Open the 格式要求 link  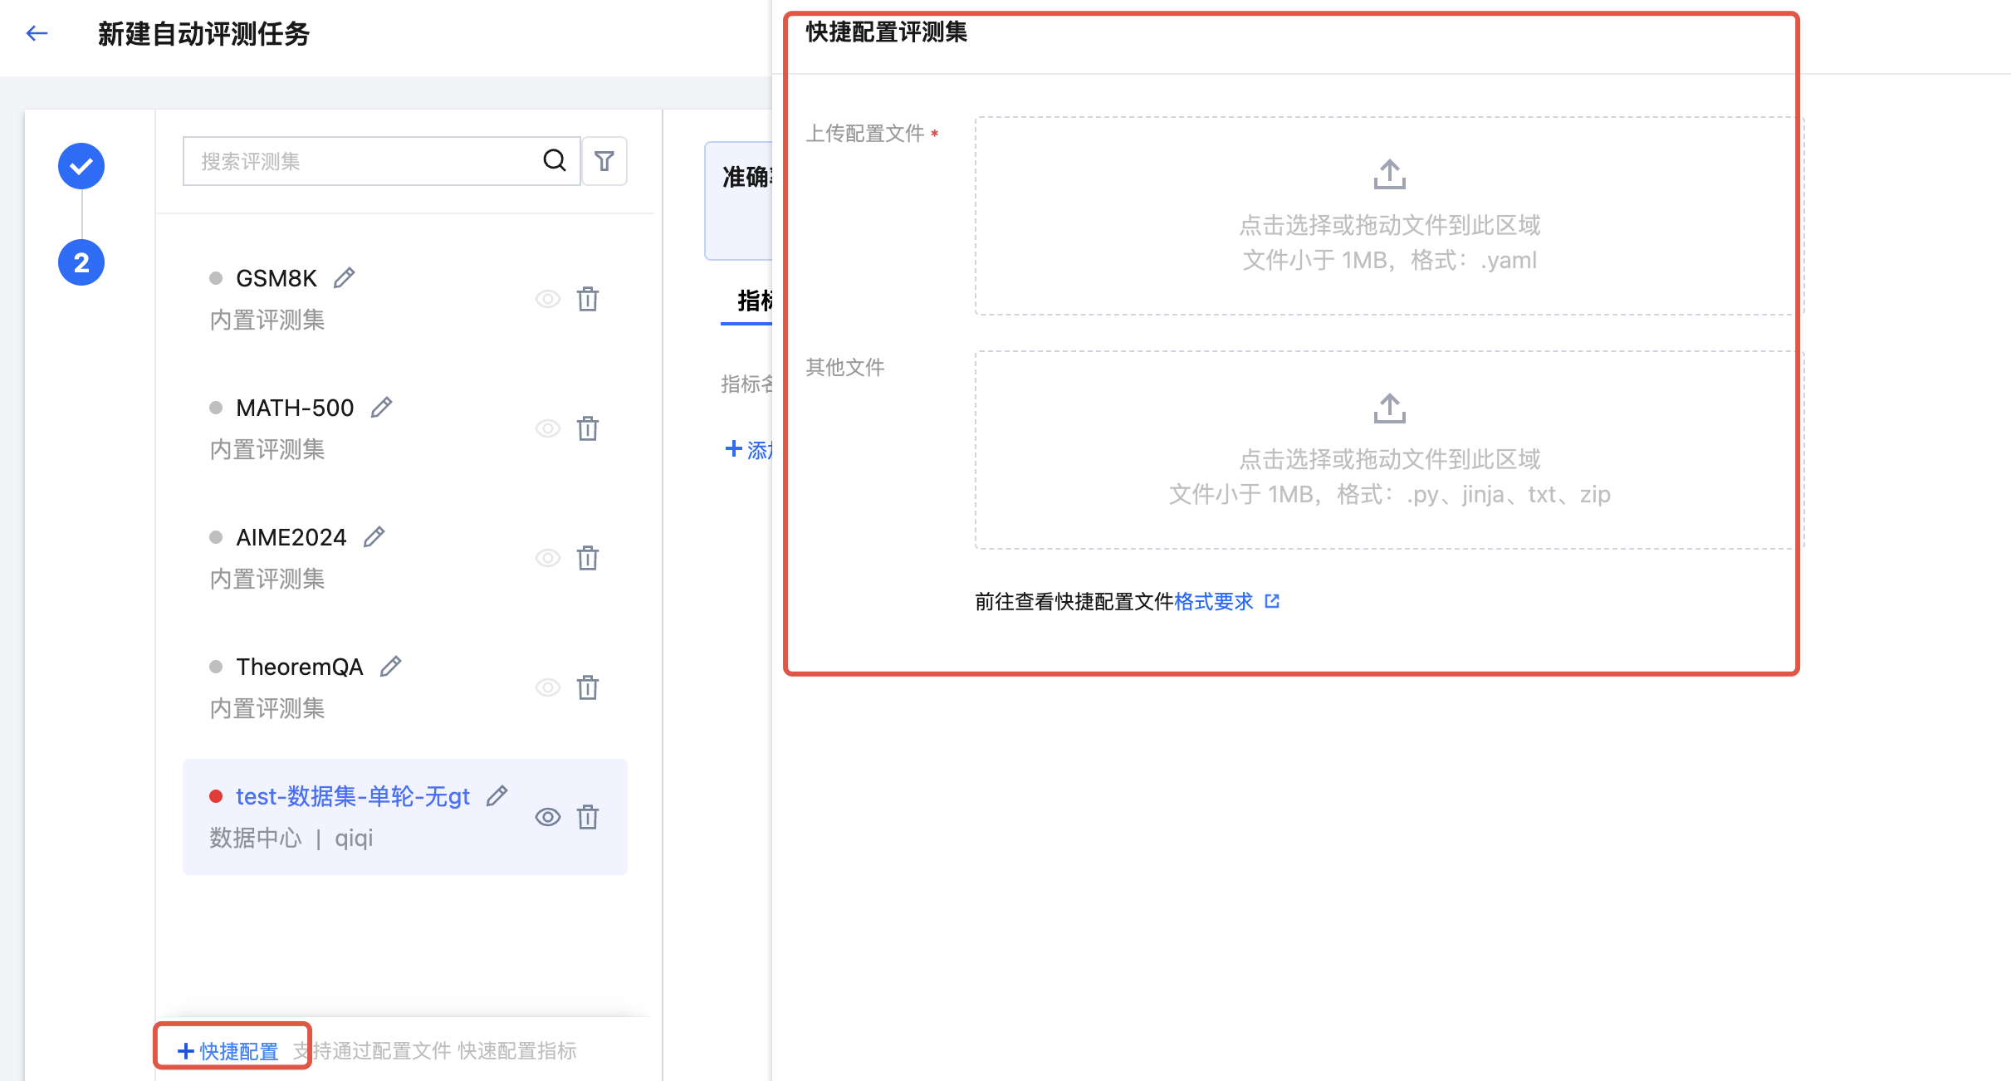(1214, 602)
